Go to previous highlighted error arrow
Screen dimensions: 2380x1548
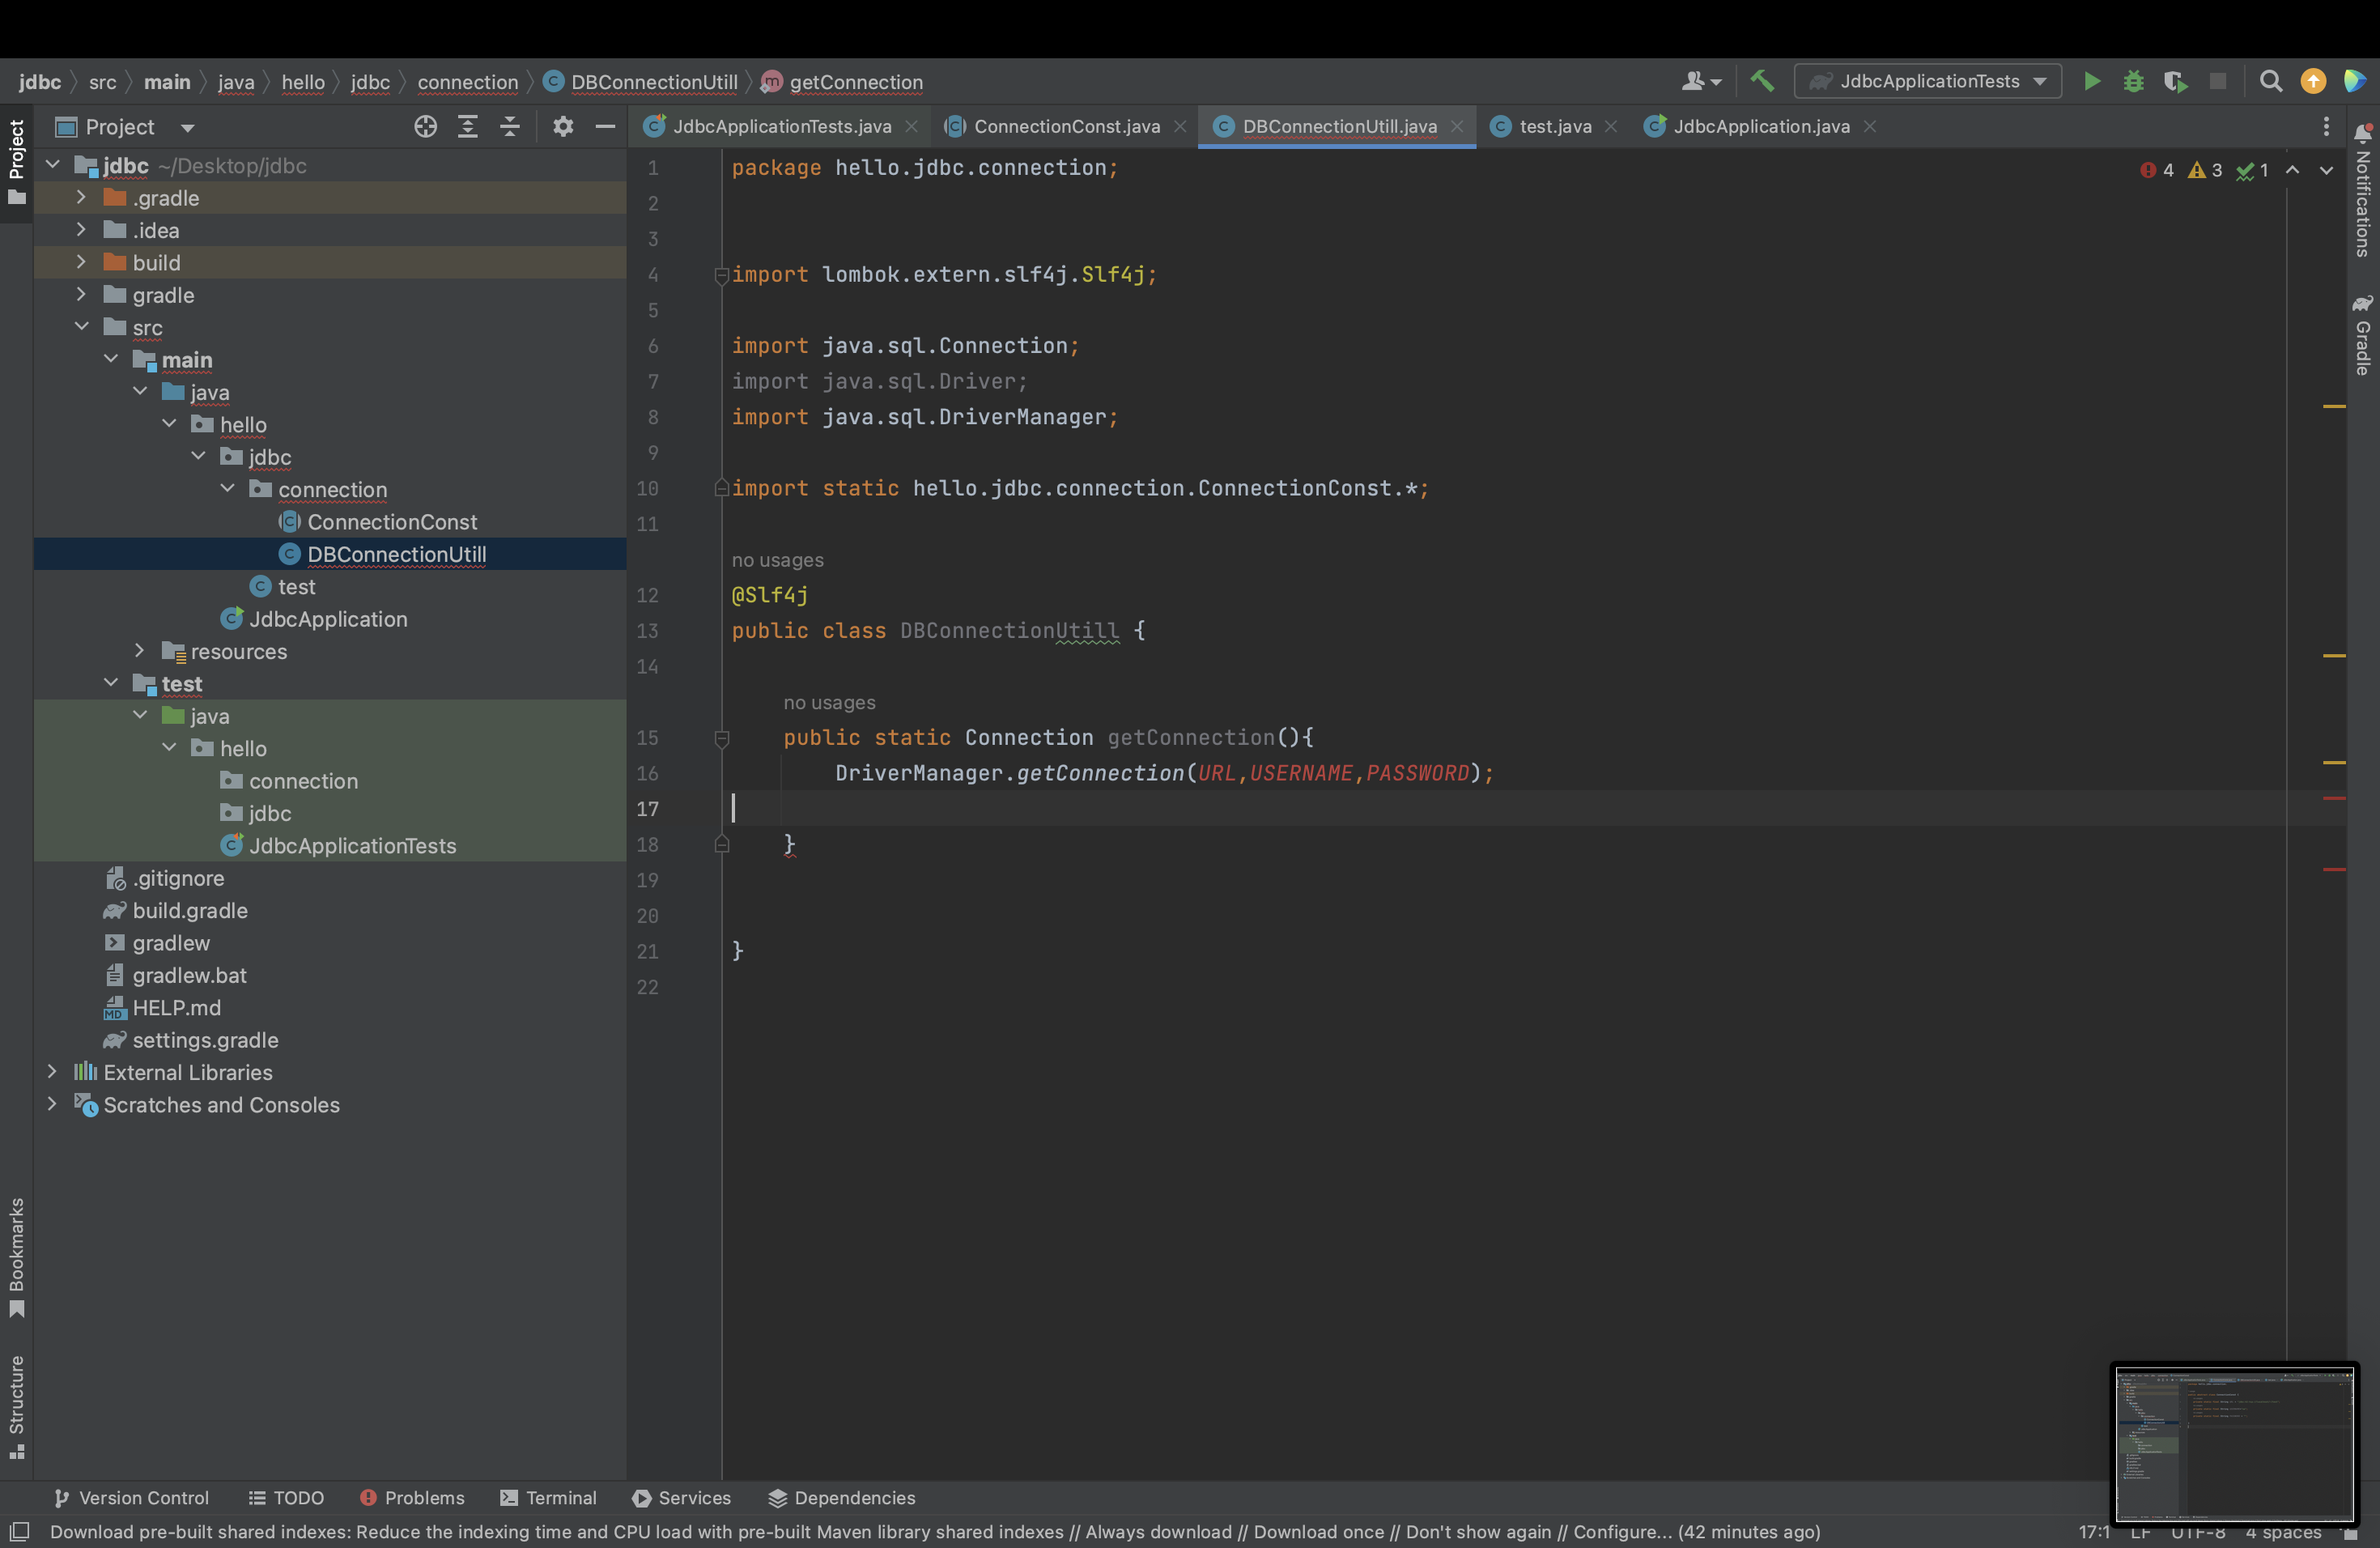tap(2293, 170)
